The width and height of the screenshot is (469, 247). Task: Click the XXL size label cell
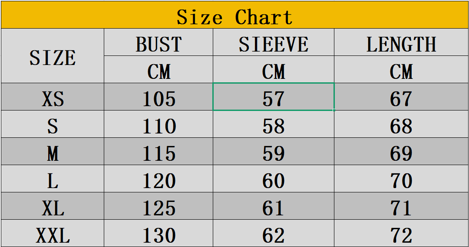point(52,234)
